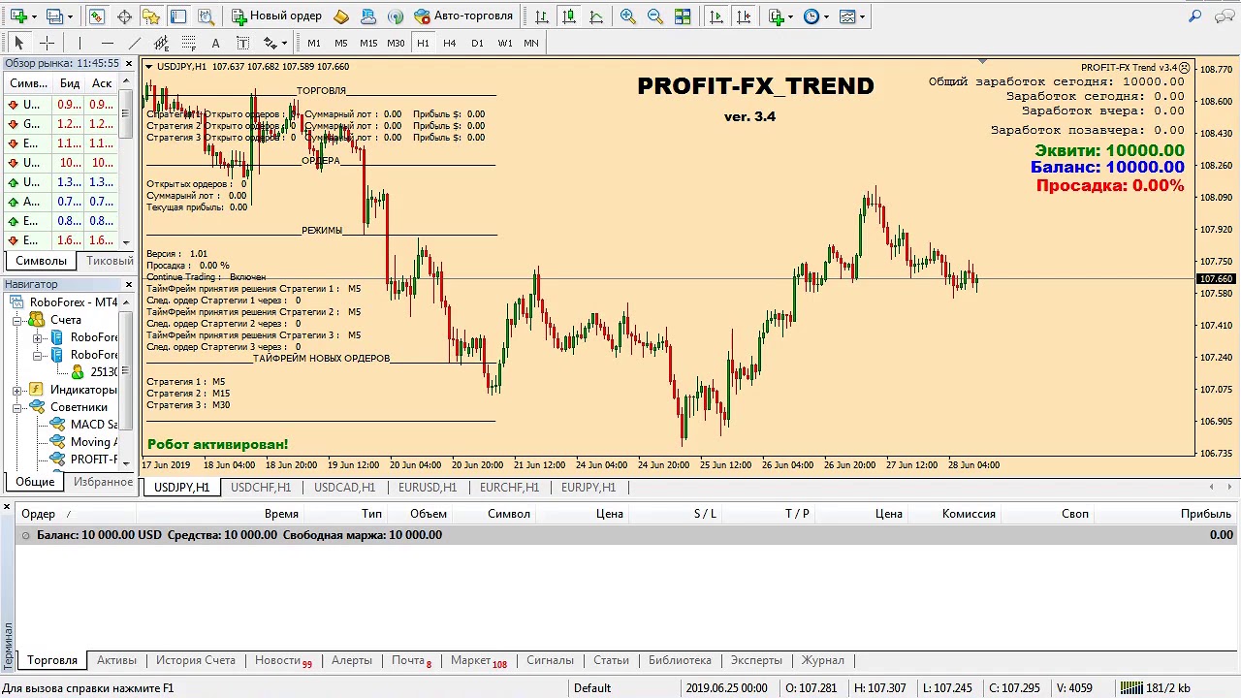Viewport: 1241px width, 698px height.
Task: Open MetaQuotes Language Editor book icon
Action: click(341, 16)
